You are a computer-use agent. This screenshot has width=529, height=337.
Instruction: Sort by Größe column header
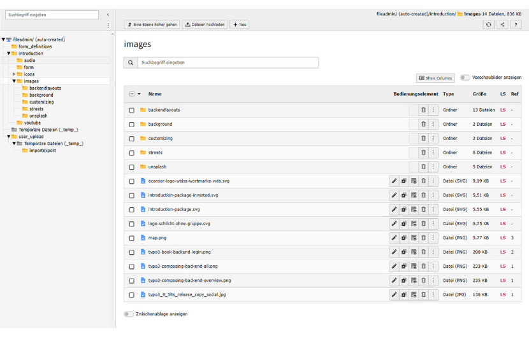pyautogui.click(x=479, y=94)
